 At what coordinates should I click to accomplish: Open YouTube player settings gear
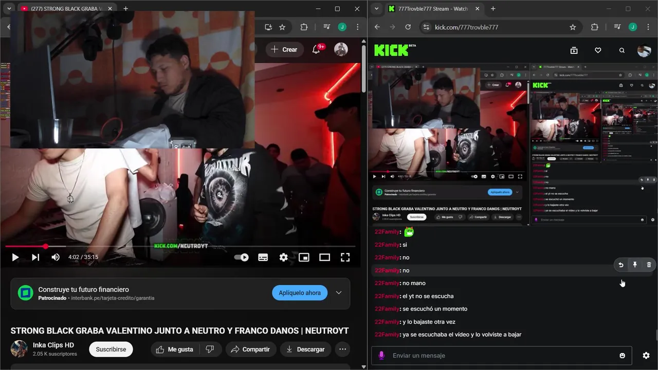click(283, 257)
